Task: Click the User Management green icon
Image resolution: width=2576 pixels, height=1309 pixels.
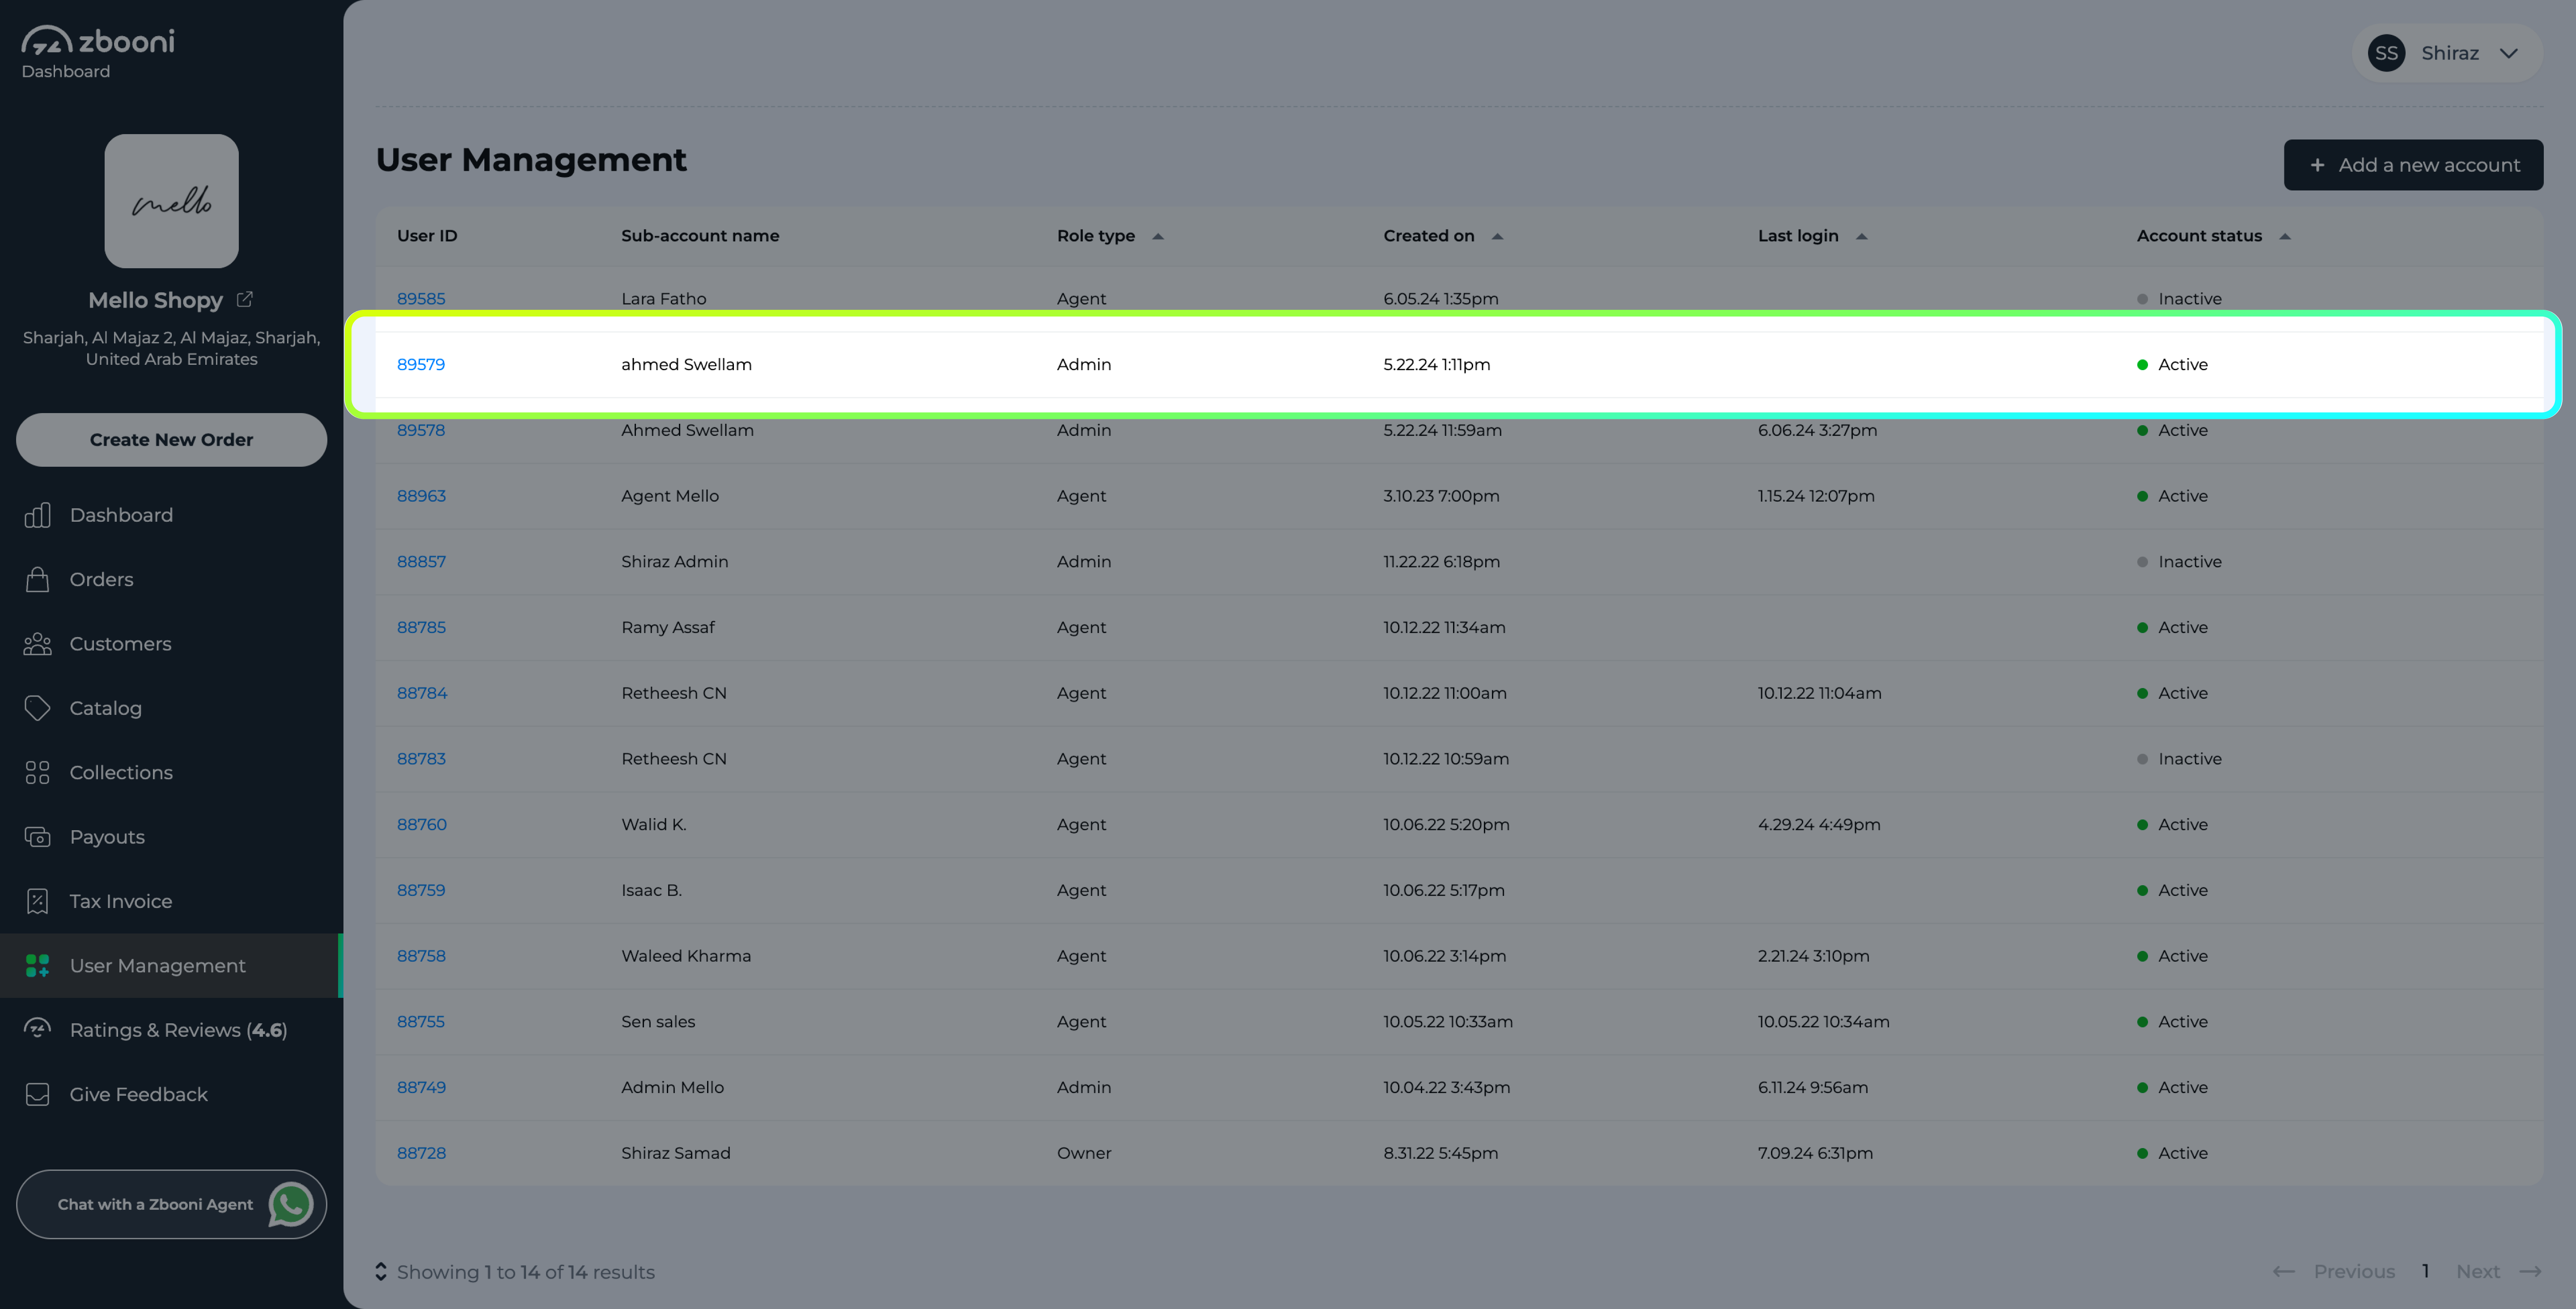Action: pos(37,965)
